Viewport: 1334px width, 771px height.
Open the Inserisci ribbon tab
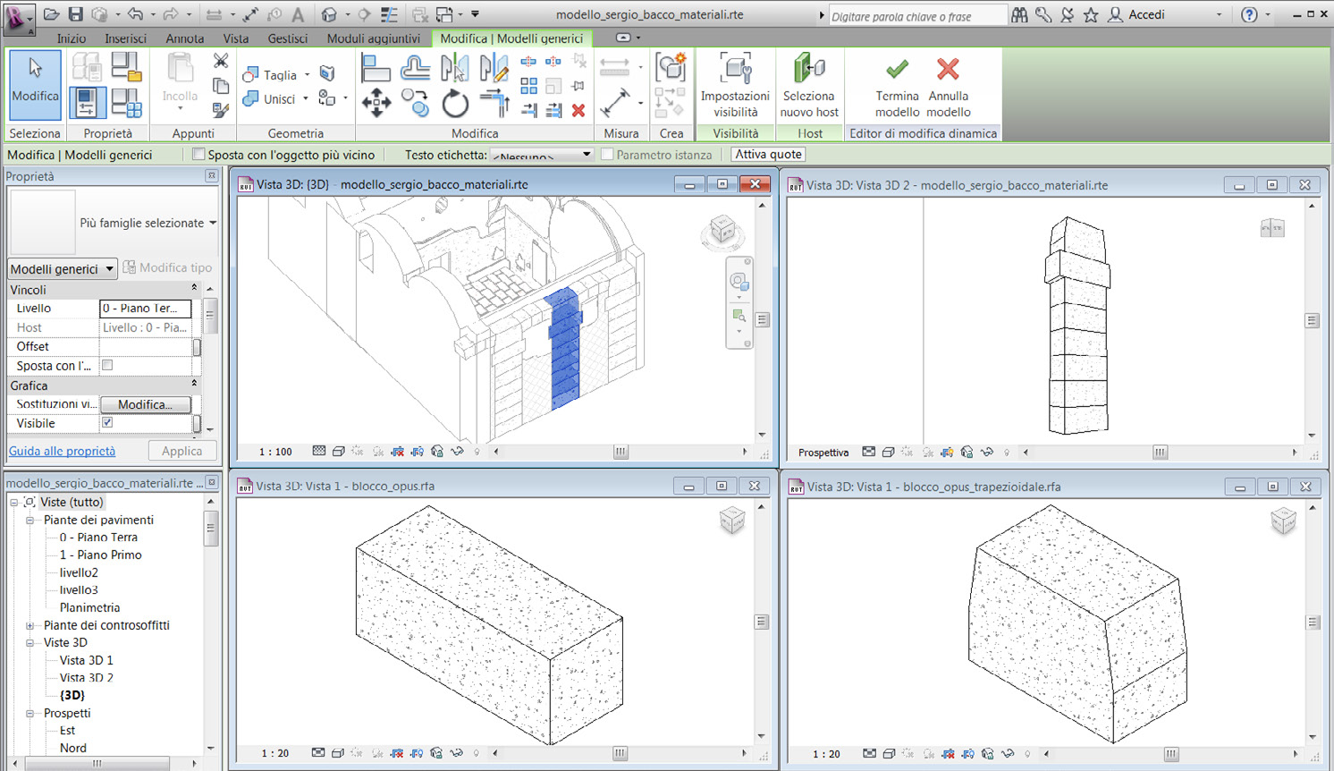125,38
